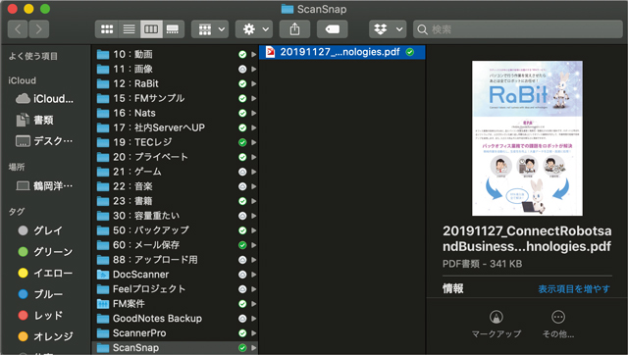This screenshot has width=628, height=355.
Task: Open the Feelプロジェクト folder
Action: [x=175, y=289]
